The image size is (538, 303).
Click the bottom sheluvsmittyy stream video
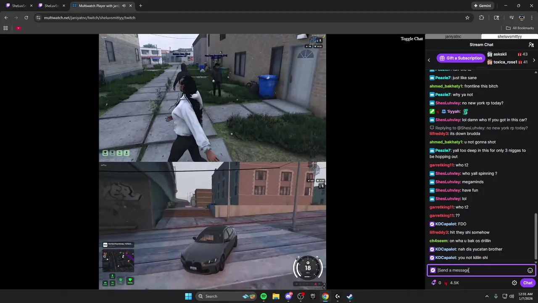click(x=212, y=226)
